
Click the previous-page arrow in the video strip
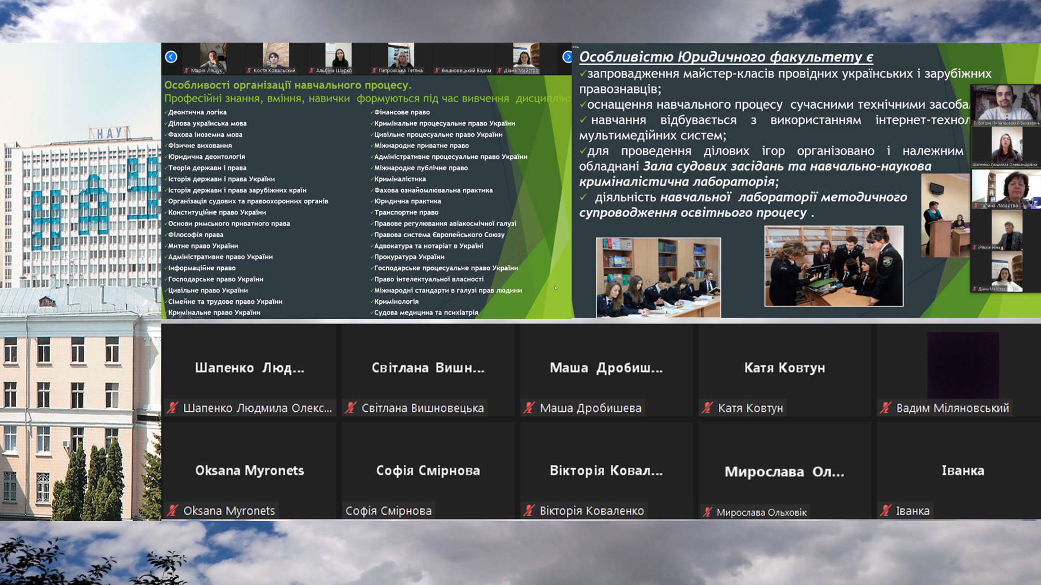[171, 57]
